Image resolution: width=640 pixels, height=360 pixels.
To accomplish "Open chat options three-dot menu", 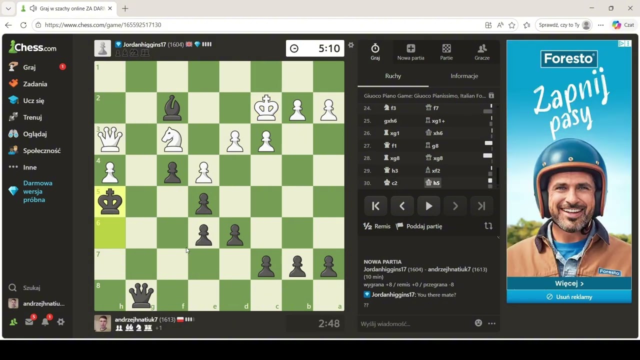I will tap(492, 323).
